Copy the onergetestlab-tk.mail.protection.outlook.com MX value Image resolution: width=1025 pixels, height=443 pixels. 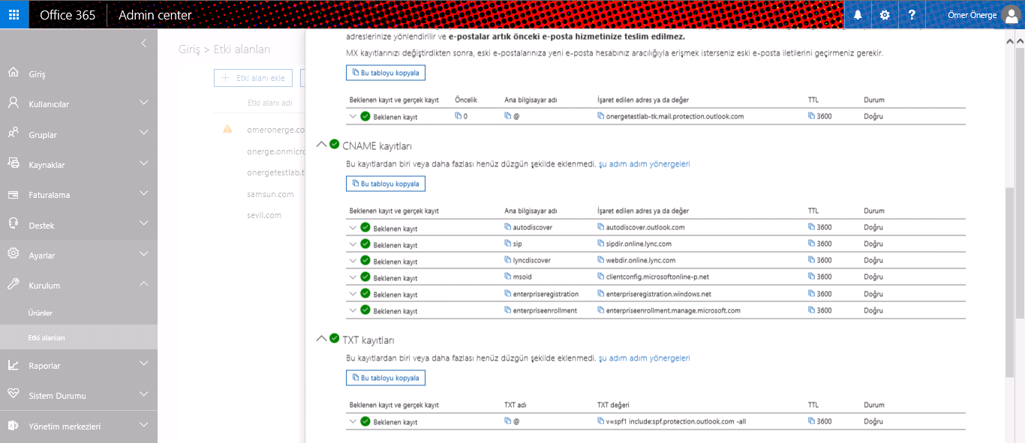(601, 116)
